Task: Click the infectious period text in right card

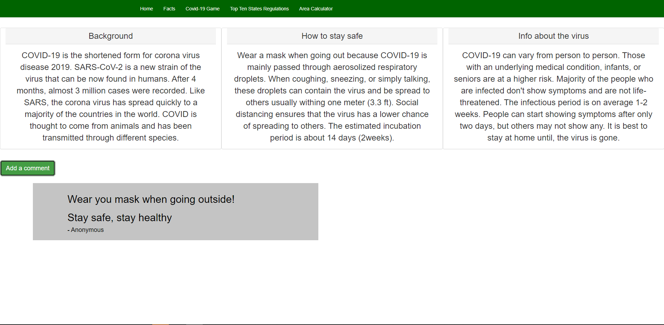Action: 553,102
